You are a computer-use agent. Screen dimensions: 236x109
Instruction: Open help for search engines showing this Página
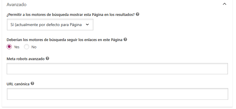point(137,14)
